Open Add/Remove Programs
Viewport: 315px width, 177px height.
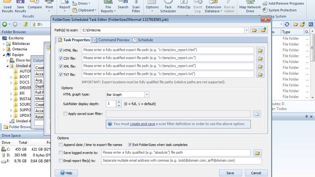tap(283, 4)
